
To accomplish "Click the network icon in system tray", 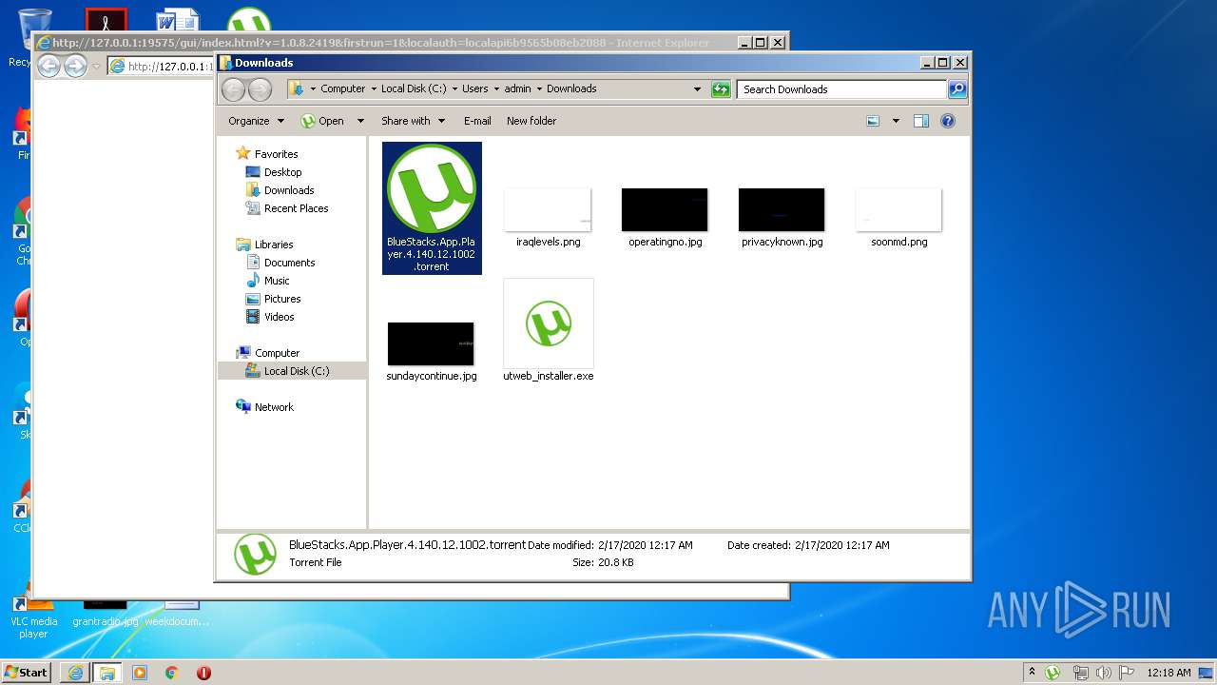I will (x=1079, y=673).
